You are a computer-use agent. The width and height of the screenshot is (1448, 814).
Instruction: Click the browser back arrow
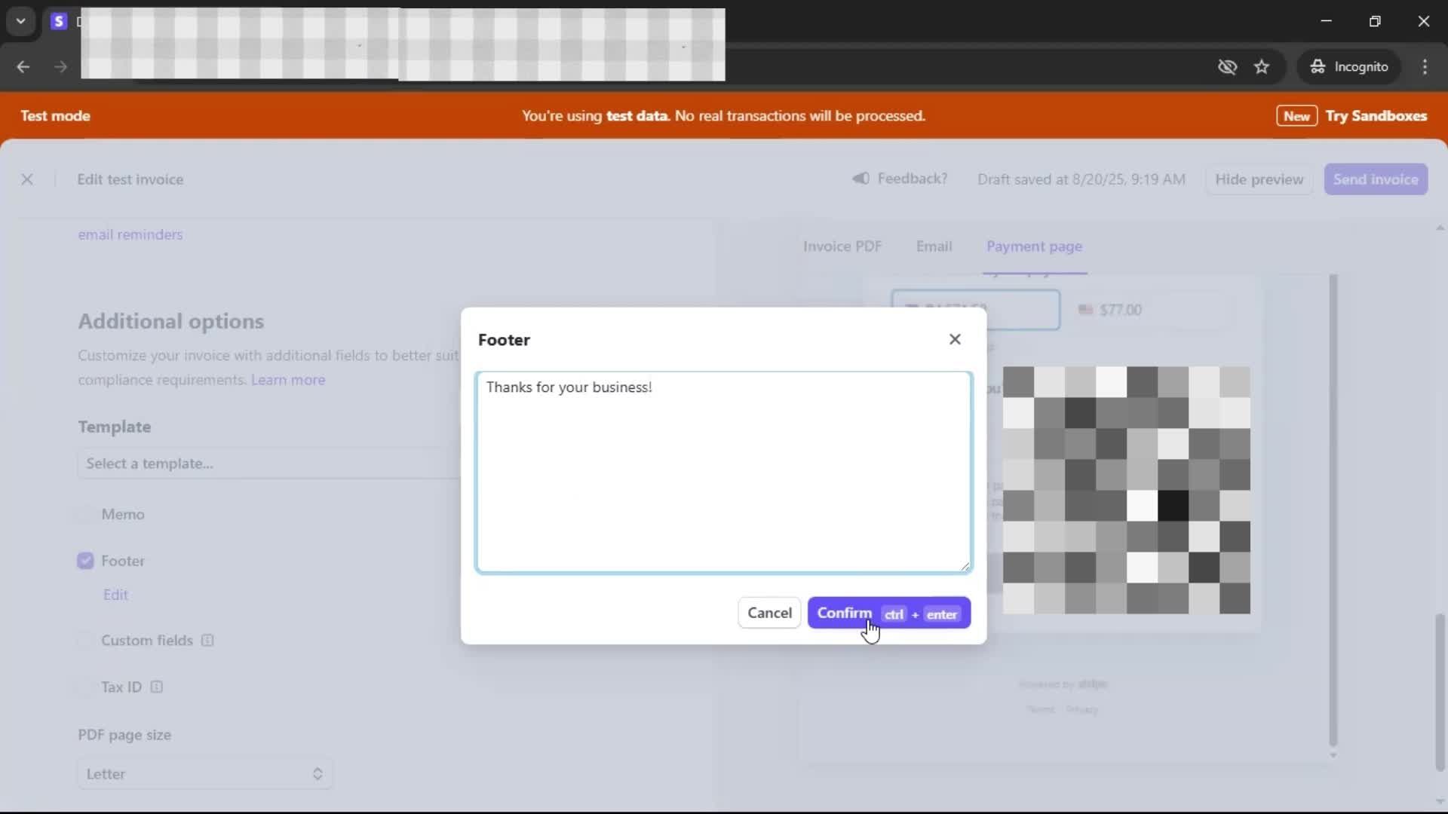tap(23, 67)
